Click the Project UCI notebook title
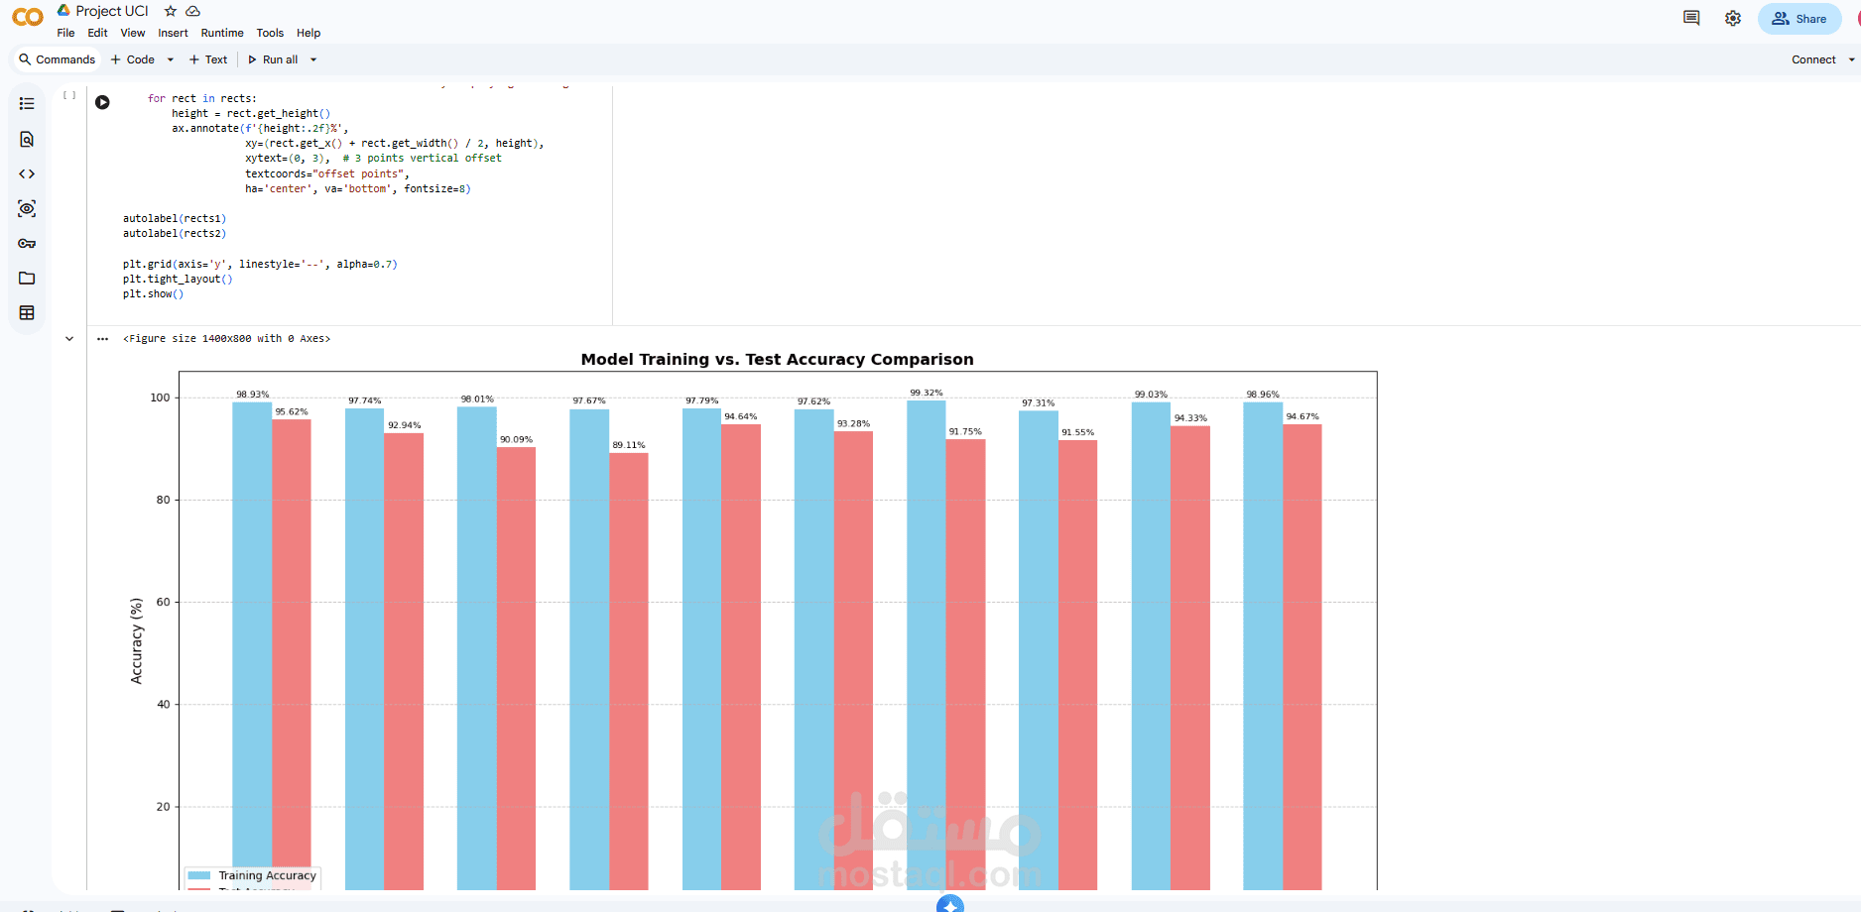The image size is (1861, 912). (x=112, y=11)
